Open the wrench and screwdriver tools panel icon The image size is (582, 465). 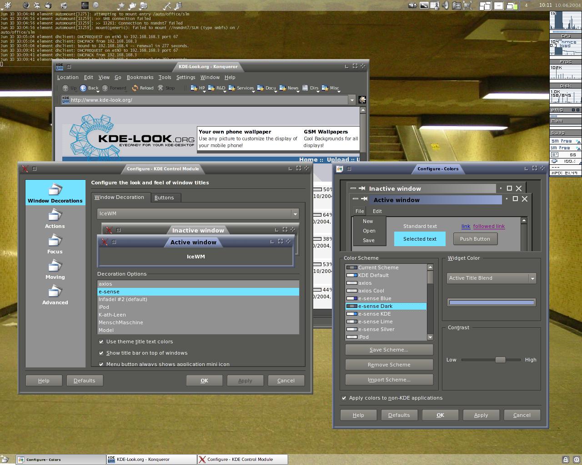(x=167, y=5)
